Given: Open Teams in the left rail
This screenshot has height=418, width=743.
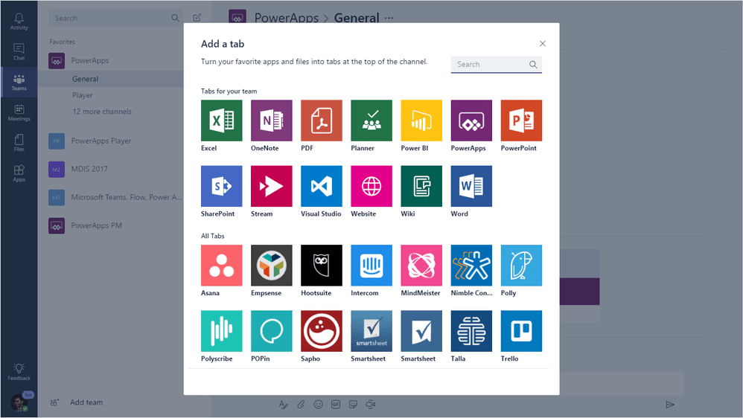Looking at the screenshot, I should pos(19,83).
